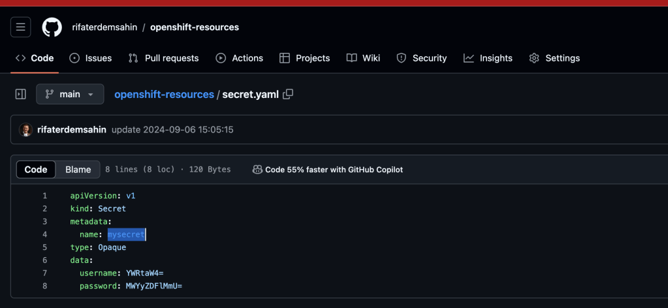Select line number 5
668x308 pixels.
pyautogui.click(x=45, y=247)
